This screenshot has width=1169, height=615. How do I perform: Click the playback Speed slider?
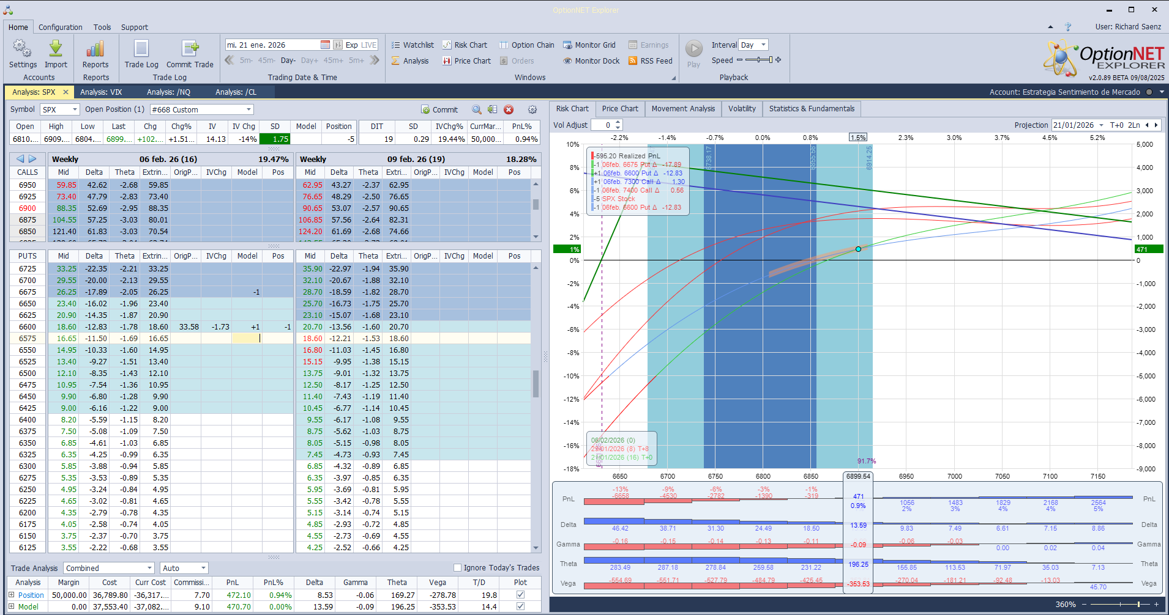tap(758, 60)
